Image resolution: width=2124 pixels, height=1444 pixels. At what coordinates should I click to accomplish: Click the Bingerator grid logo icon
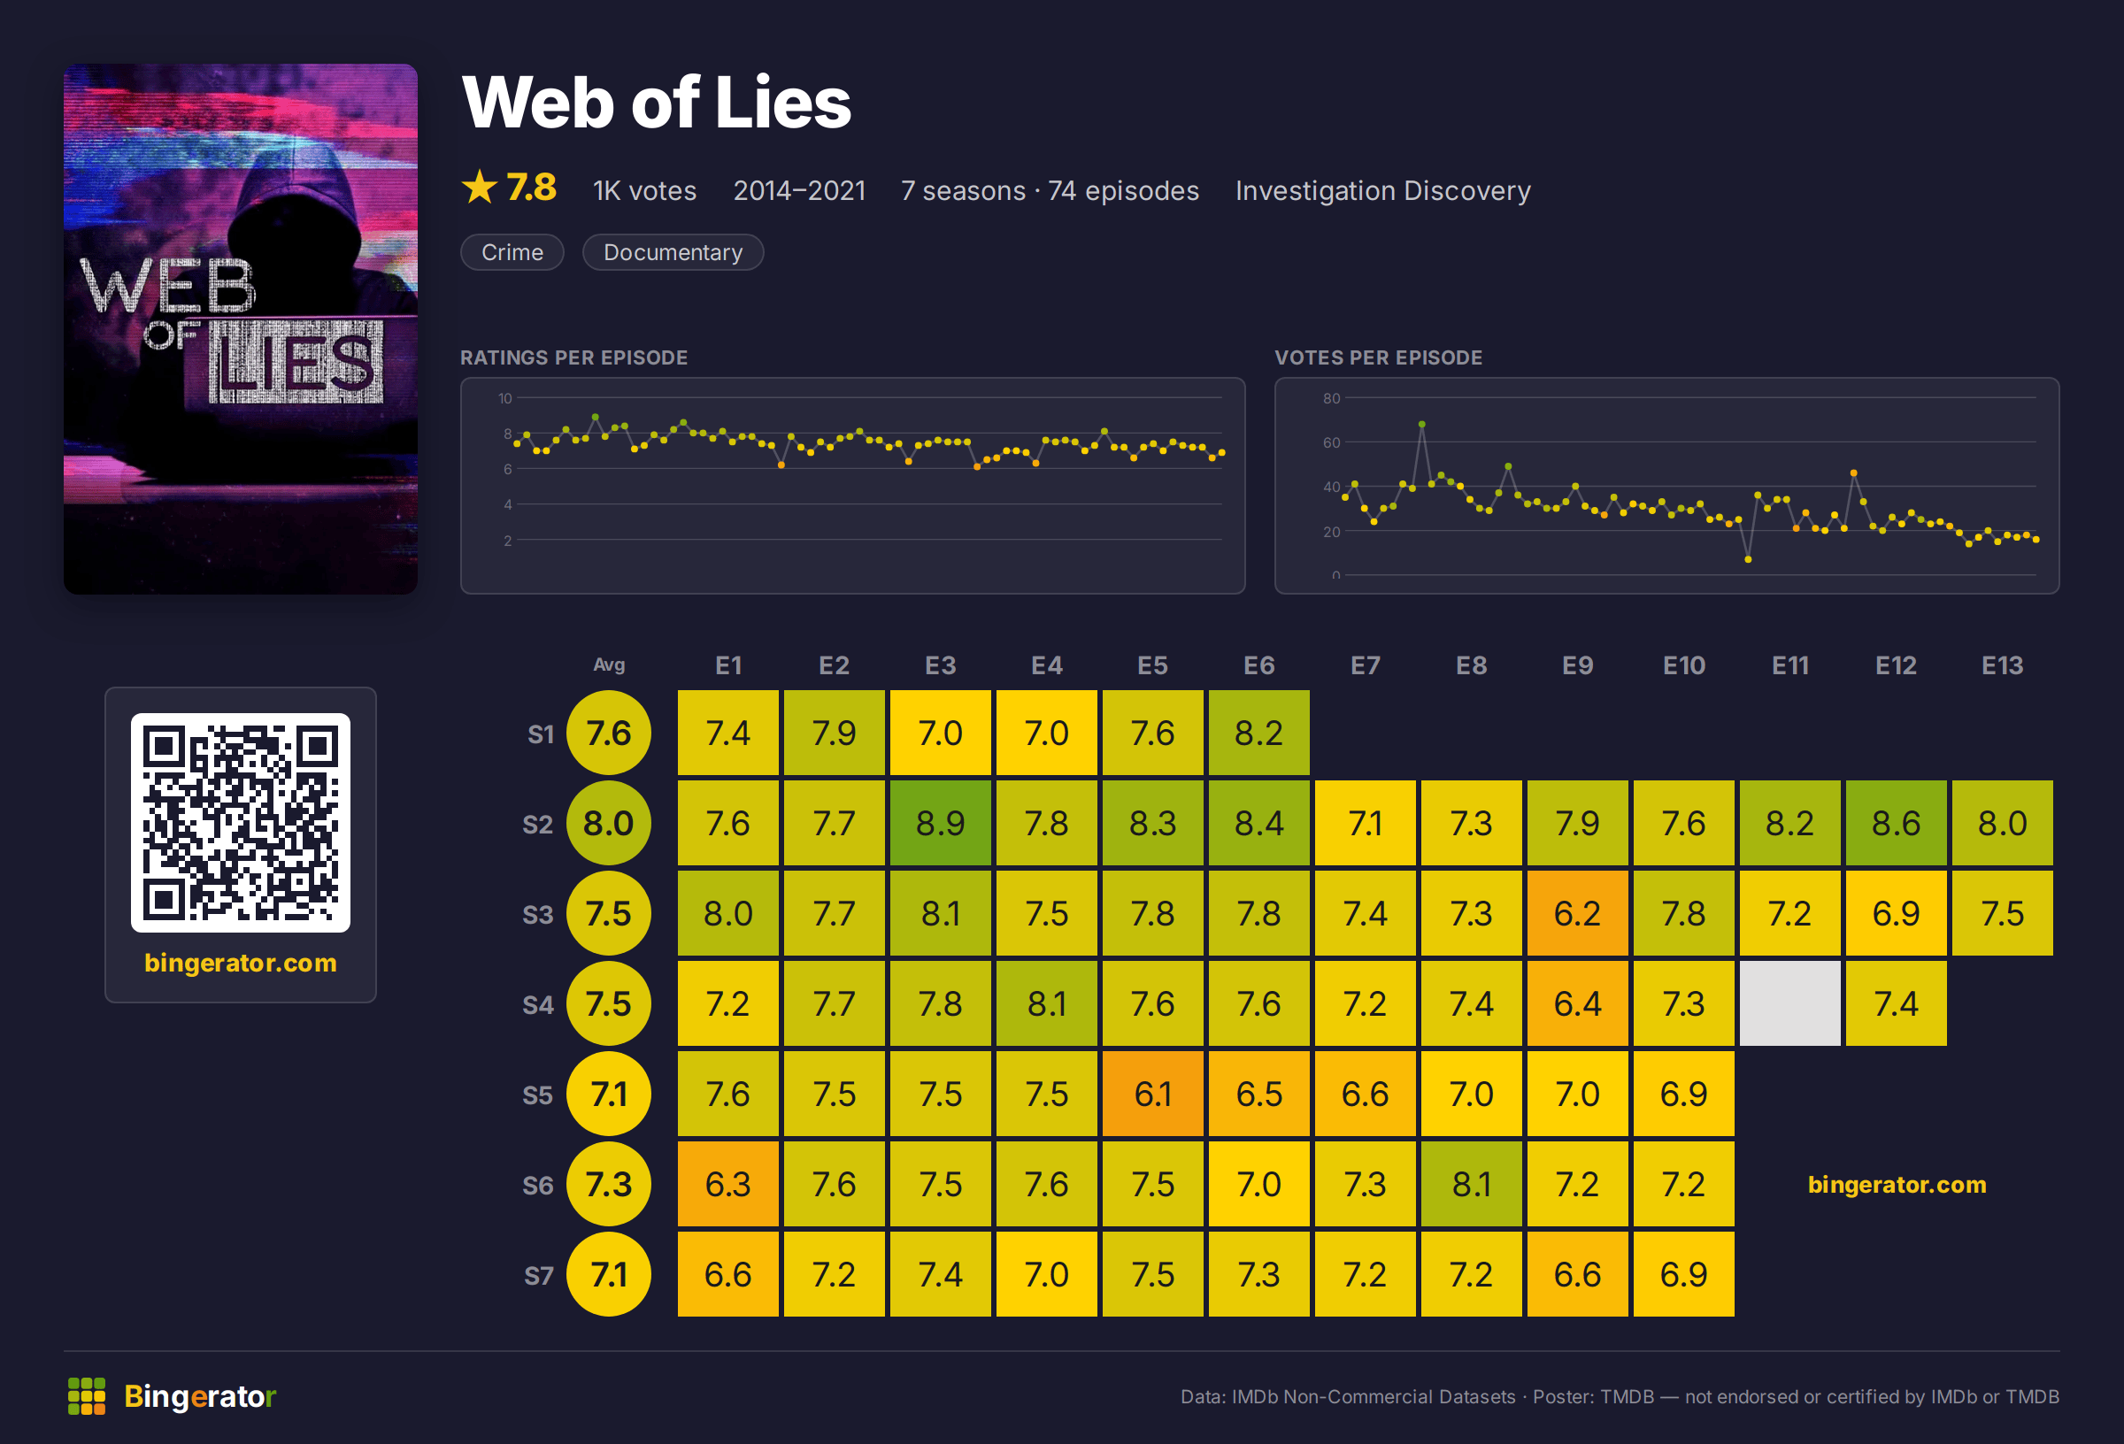coord(87,1395)
